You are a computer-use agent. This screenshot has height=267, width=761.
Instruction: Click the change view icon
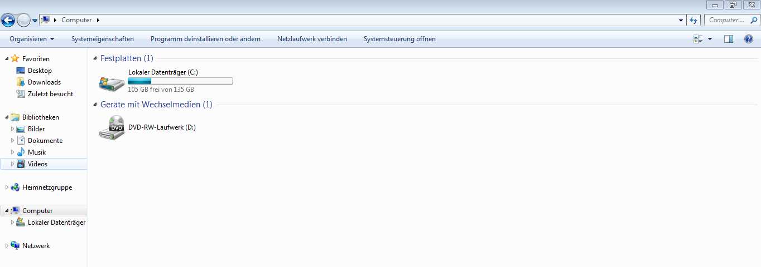pyautogui.click(x=697, y=39)
